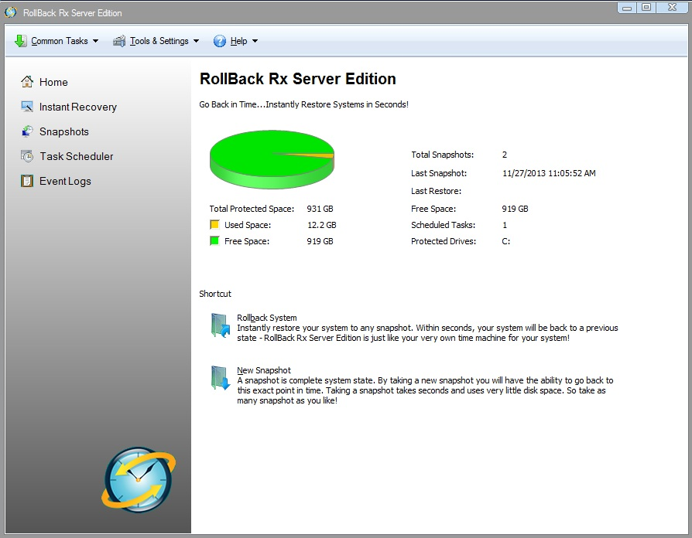
Task: Click the Protected Drives value C:
Action: coord(505,241)
